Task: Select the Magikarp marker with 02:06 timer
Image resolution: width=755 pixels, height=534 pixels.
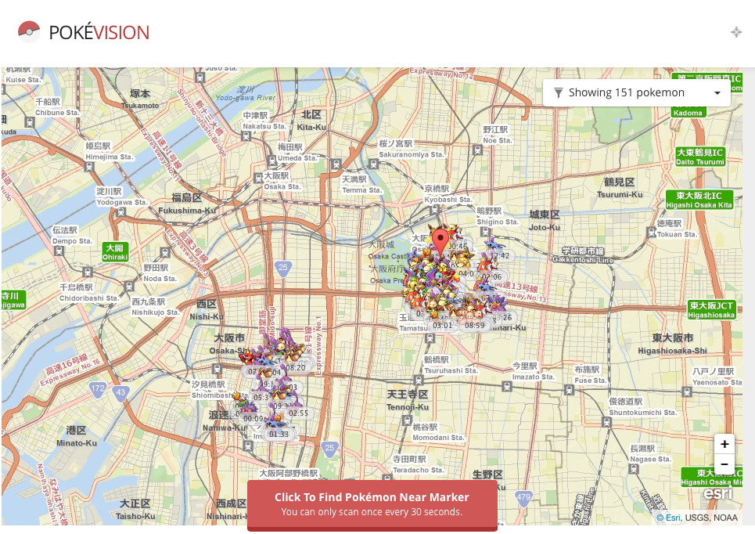Action: pos(487,265)
